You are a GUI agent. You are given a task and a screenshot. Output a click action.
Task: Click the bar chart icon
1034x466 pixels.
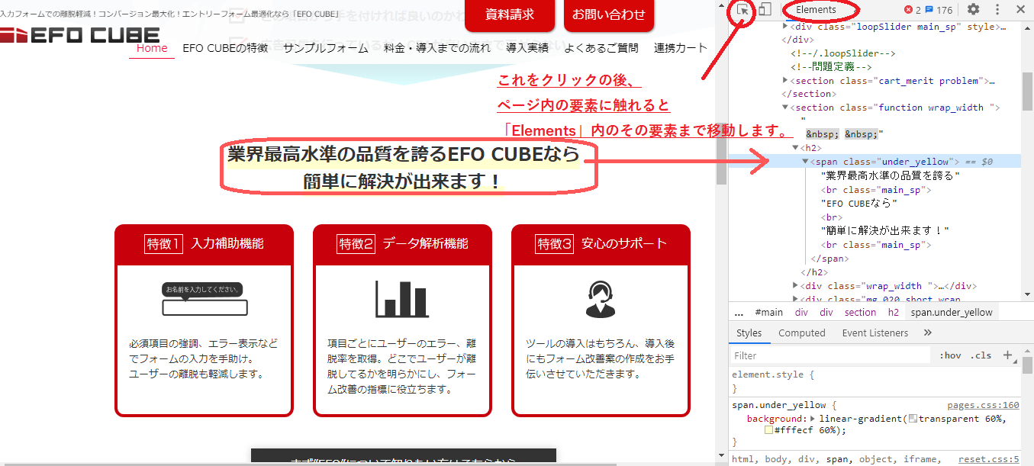402,299
